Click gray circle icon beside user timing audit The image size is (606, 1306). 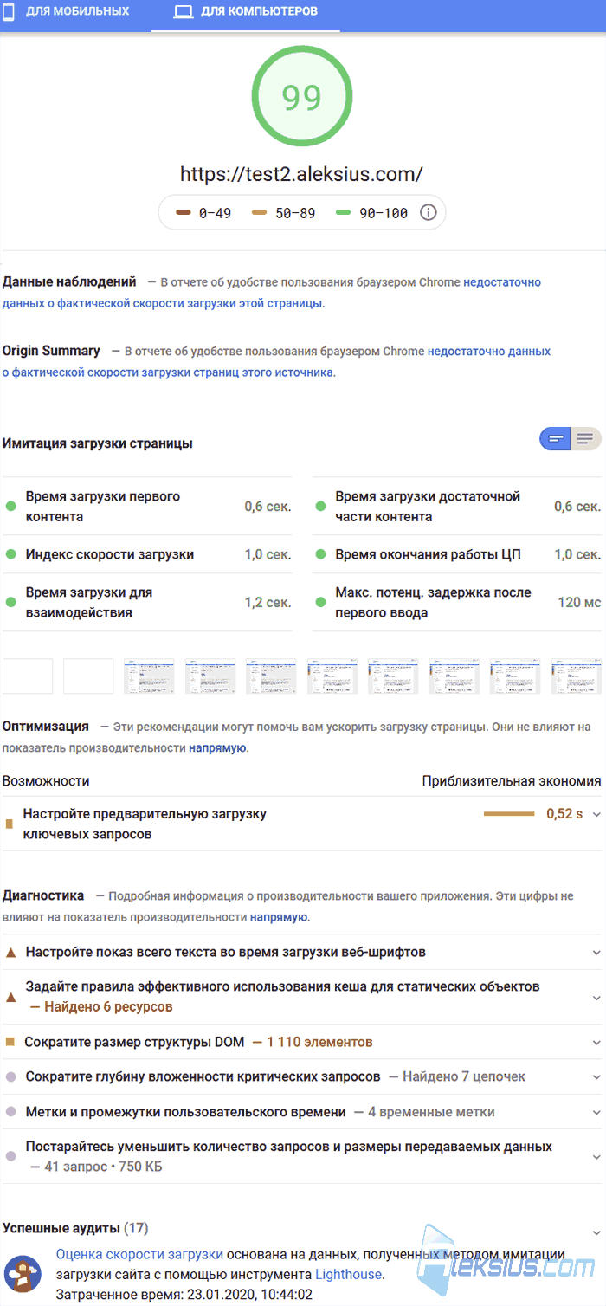(11, 1111)
